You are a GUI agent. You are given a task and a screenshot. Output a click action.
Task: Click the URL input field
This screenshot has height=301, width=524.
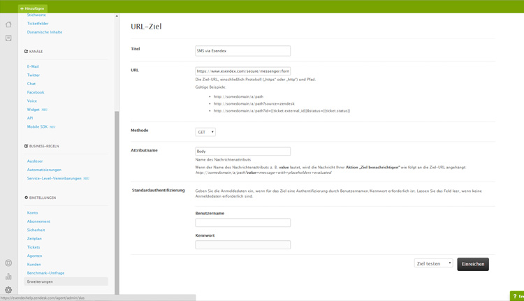tap(242, 71)
